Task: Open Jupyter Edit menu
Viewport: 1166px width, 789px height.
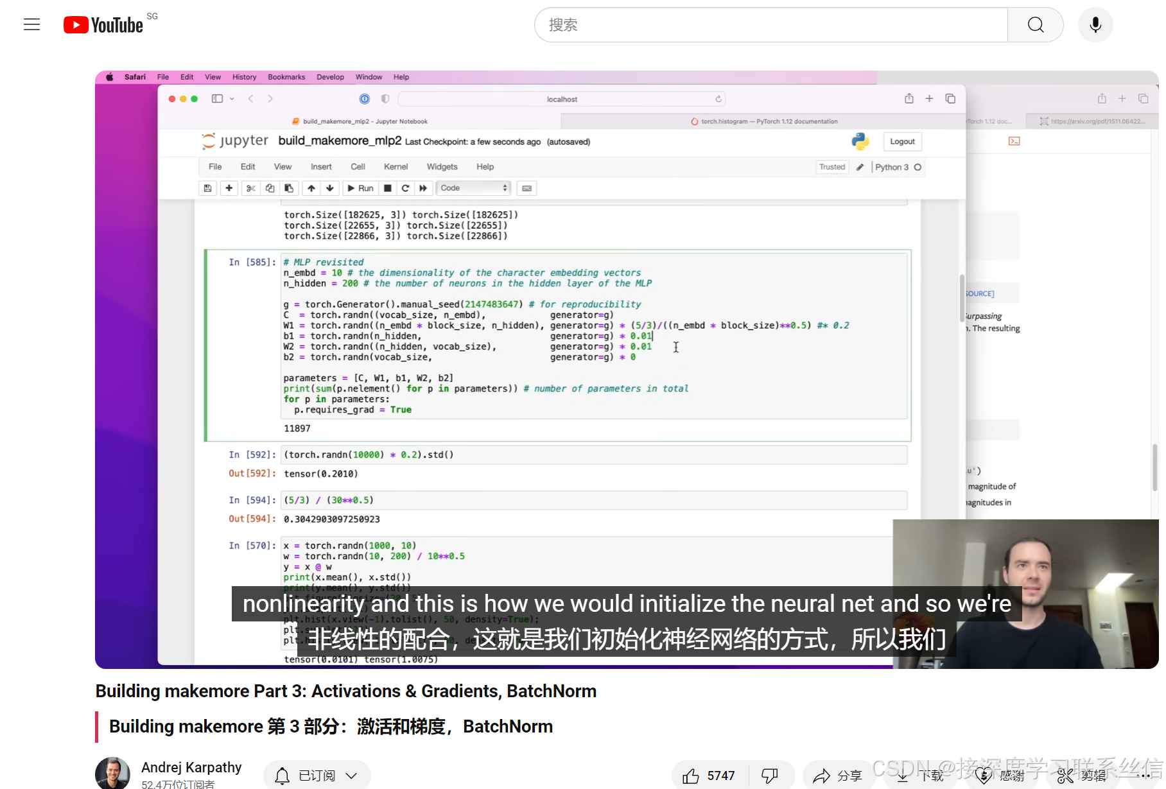Action: tap(248, 167)
